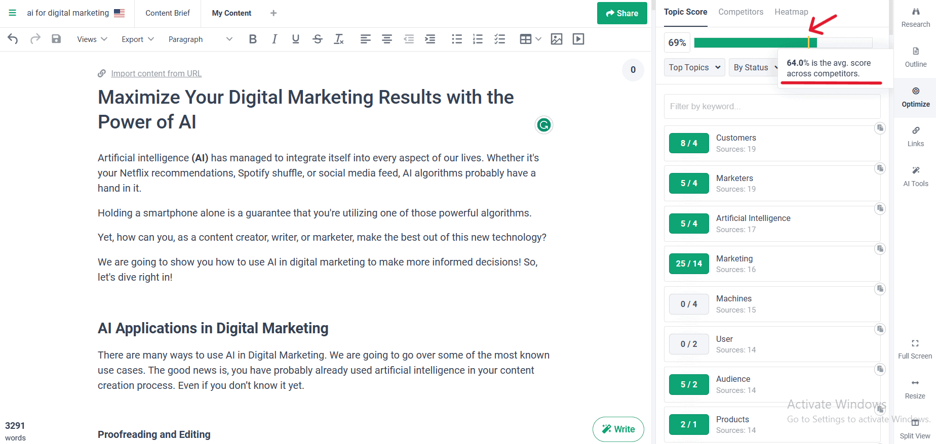
Task: Click the green topic score progress bar
Action: (x=755, y=42)
